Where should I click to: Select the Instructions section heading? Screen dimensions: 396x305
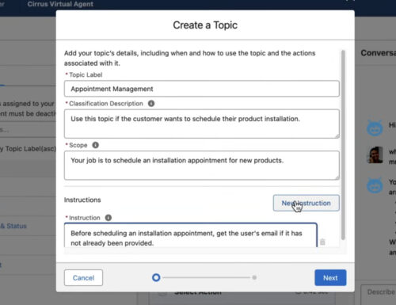point(82,200)
